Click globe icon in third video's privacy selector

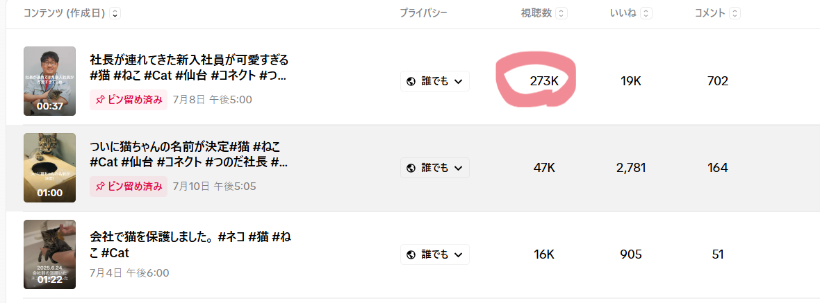tap(411, 254)
